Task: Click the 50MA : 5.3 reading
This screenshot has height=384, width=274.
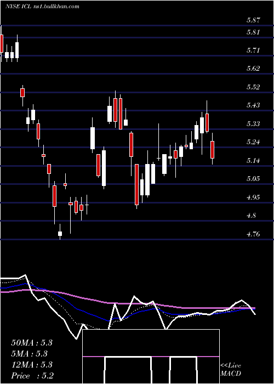Action: coord(32,343)
